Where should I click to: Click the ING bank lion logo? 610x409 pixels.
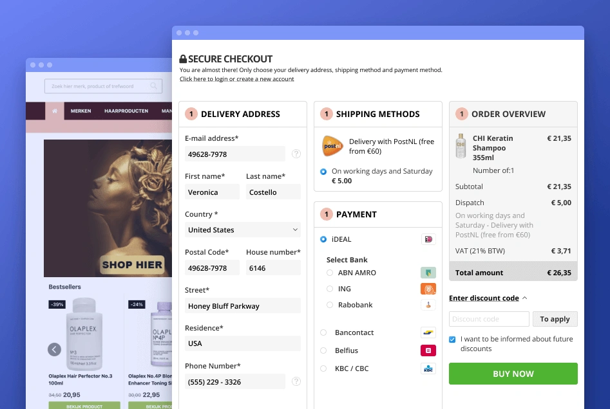(x=428, y=289)
